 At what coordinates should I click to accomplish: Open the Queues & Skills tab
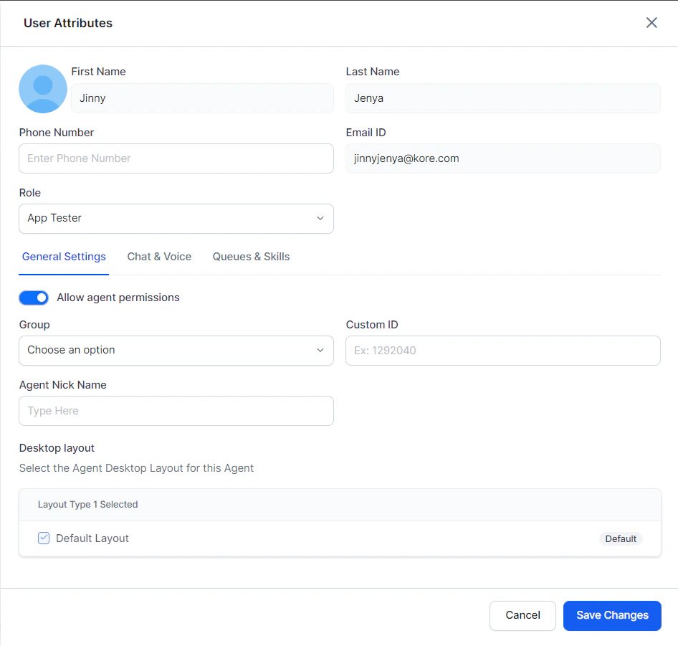pos(251,257)
